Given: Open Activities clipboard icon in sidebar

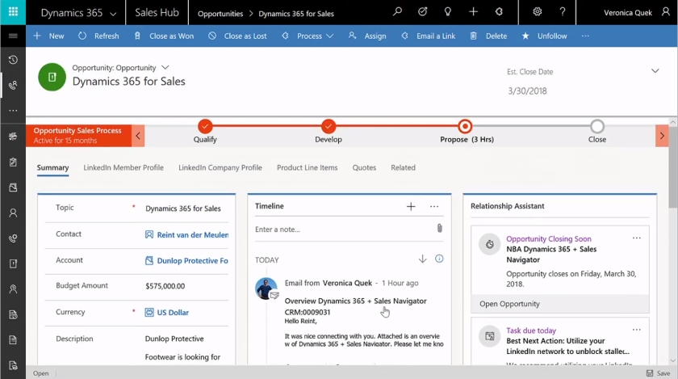Looking at the screenshot, I should [x=13, y=162].
